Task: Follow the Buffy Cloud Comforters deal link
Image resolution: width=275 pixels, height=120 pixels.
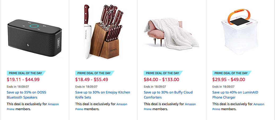Action: [x=168, y=95]
